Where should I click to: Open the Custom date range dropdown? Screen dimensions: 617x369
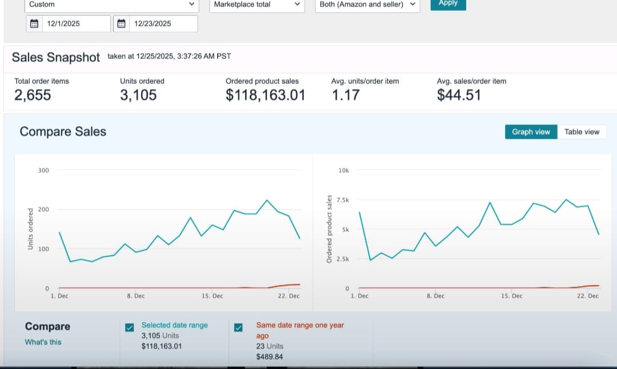coord(112,5)
